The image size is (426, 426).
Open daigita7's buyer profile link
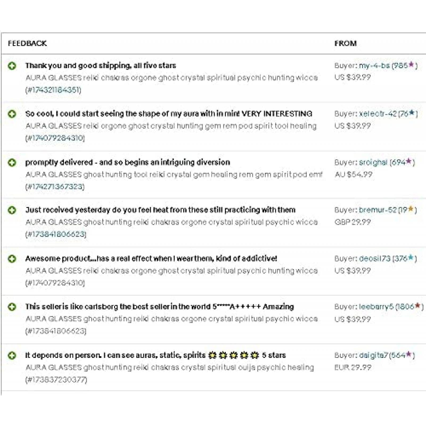[x=374, y=355]
